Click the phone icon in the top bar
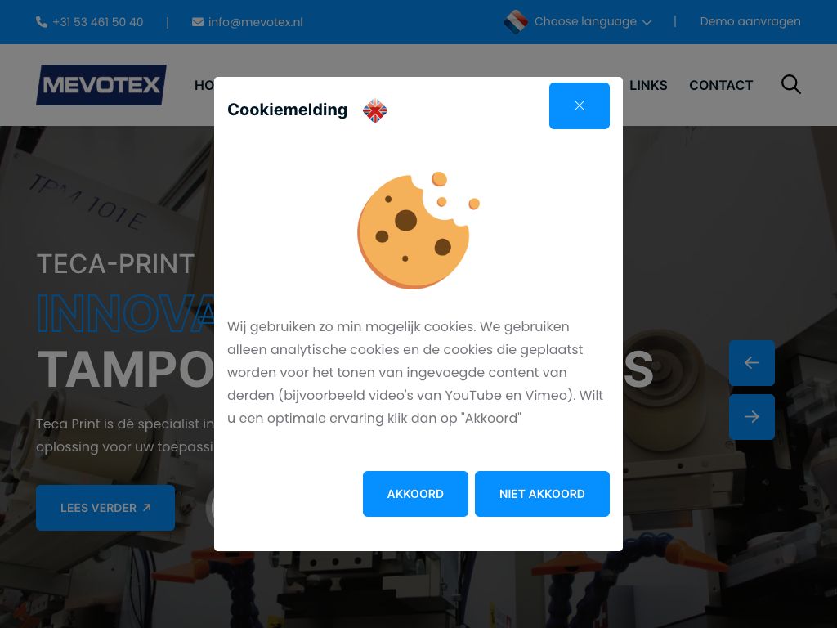This screenshot has width=837, height=628. click(42, 22)
